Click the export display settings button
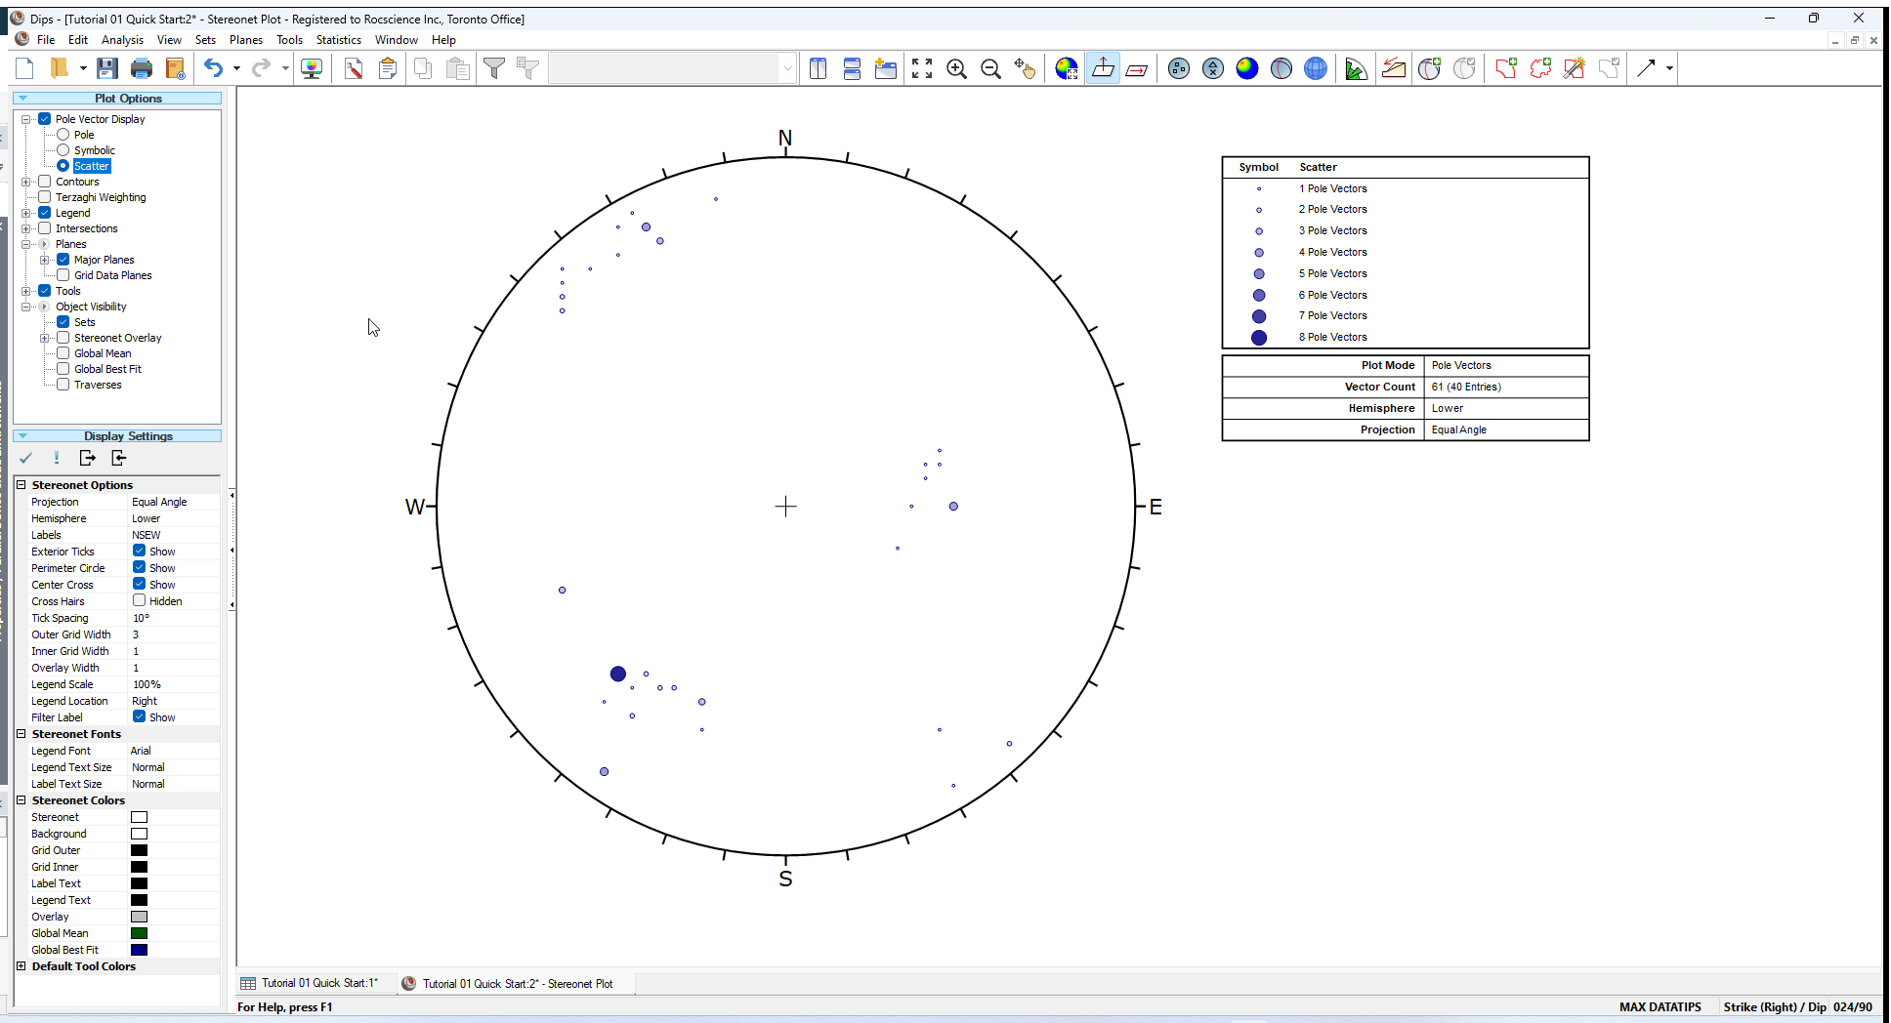This screenshot has width=1891, height=1023. point(87,458)
